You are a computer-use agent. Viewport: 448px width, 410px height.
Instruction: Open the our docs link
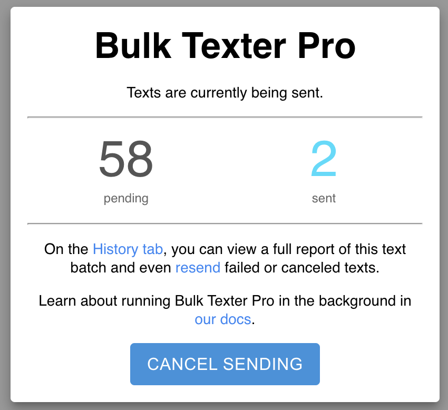[222, 319]
